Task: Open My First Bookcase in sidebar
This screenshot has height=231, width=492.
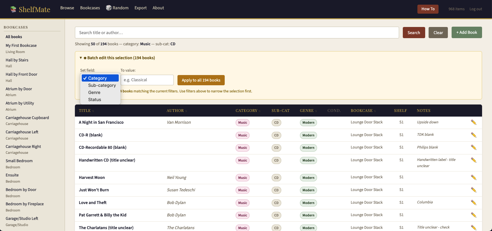Action: 21,45
